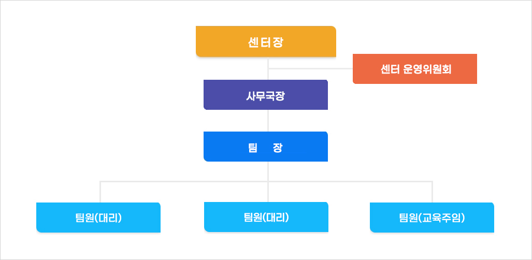
Task: Click vertical line above leftmost 팀원(대리) box
Action: point(100,192)
